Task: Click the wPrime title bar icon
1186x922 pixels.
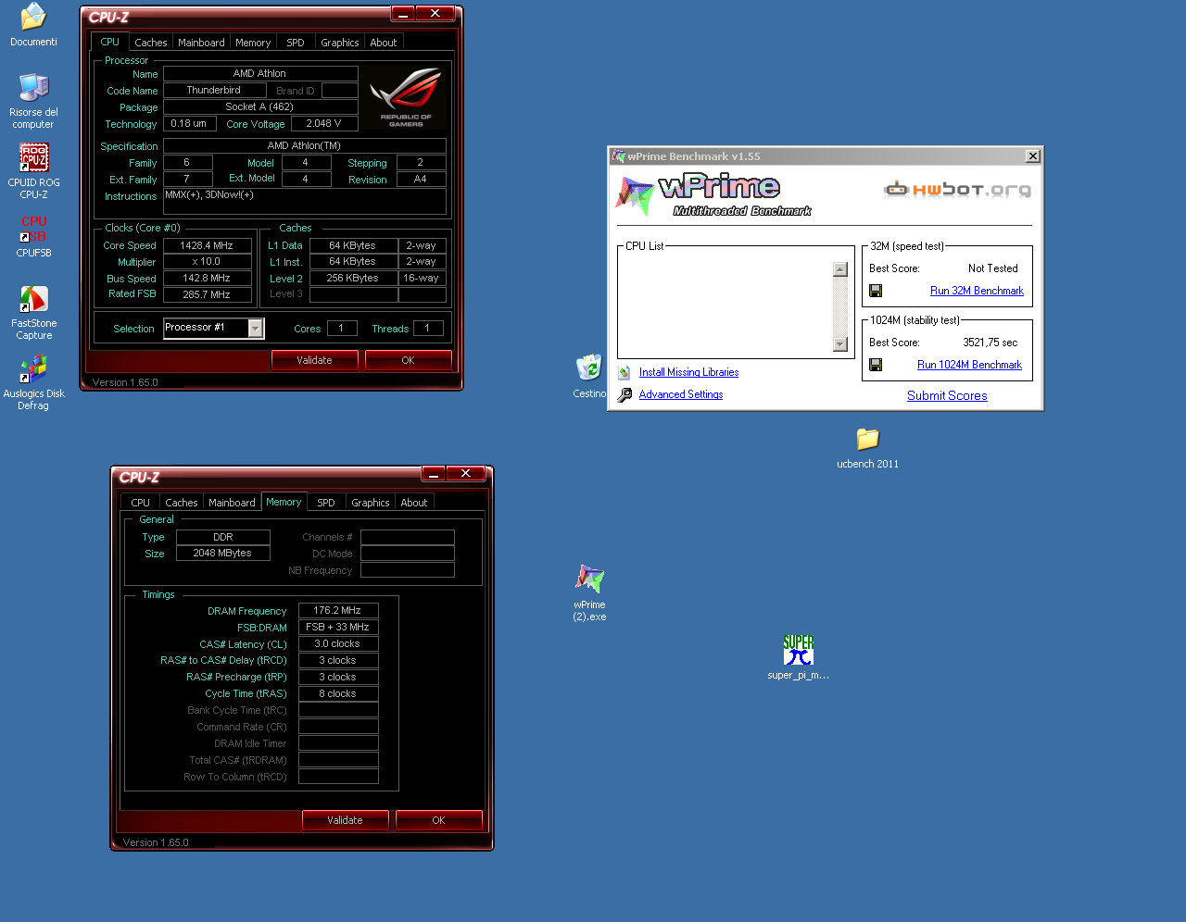Action: (618, 156)
